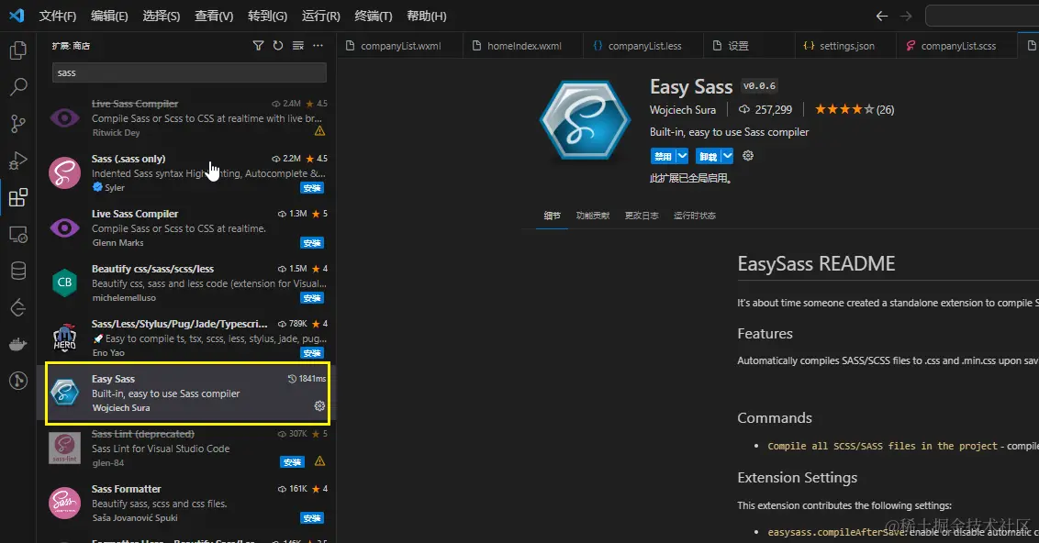Click the manage gear for Easy Sass list item
Viewport: 1039px width, 543px height.
[319, 405]
